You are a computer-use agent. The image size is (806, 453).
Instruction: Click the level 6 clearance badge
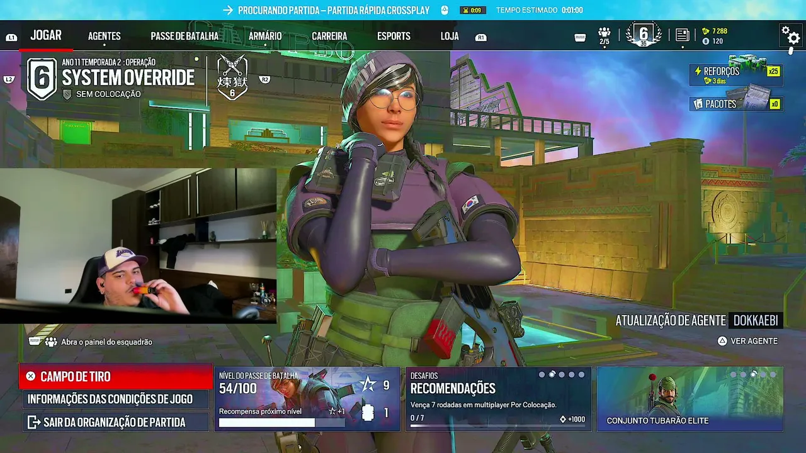643,35
